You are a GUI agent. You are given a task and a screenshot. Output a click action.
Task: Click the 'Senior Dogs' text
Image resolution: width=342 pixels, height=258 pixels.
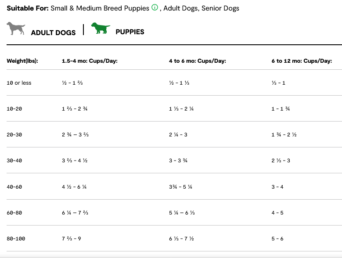[x=220, y=8]
